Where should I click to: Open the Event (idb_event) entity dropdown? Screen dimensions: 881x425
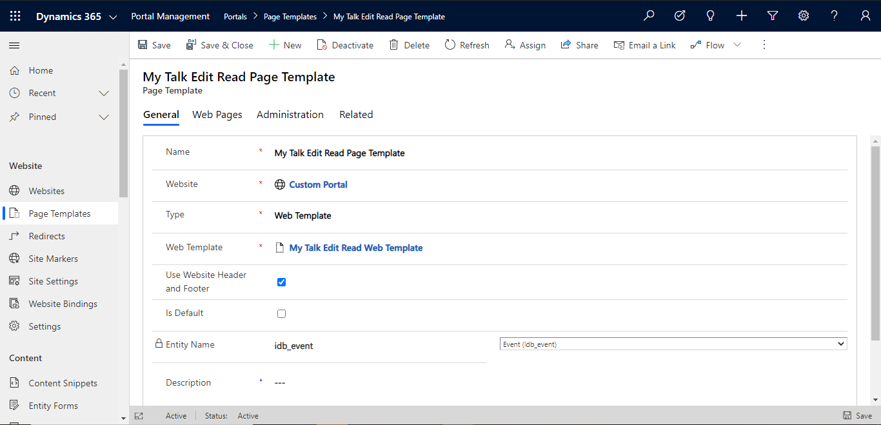point(673,343)
